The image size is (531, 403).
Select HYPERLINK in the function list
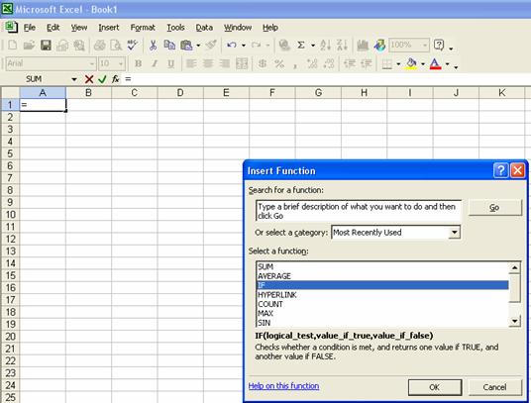[x=382, y=295]
